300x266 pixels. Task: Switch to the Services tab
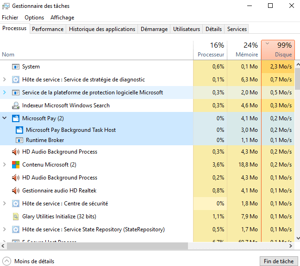[x=237, y=29]
